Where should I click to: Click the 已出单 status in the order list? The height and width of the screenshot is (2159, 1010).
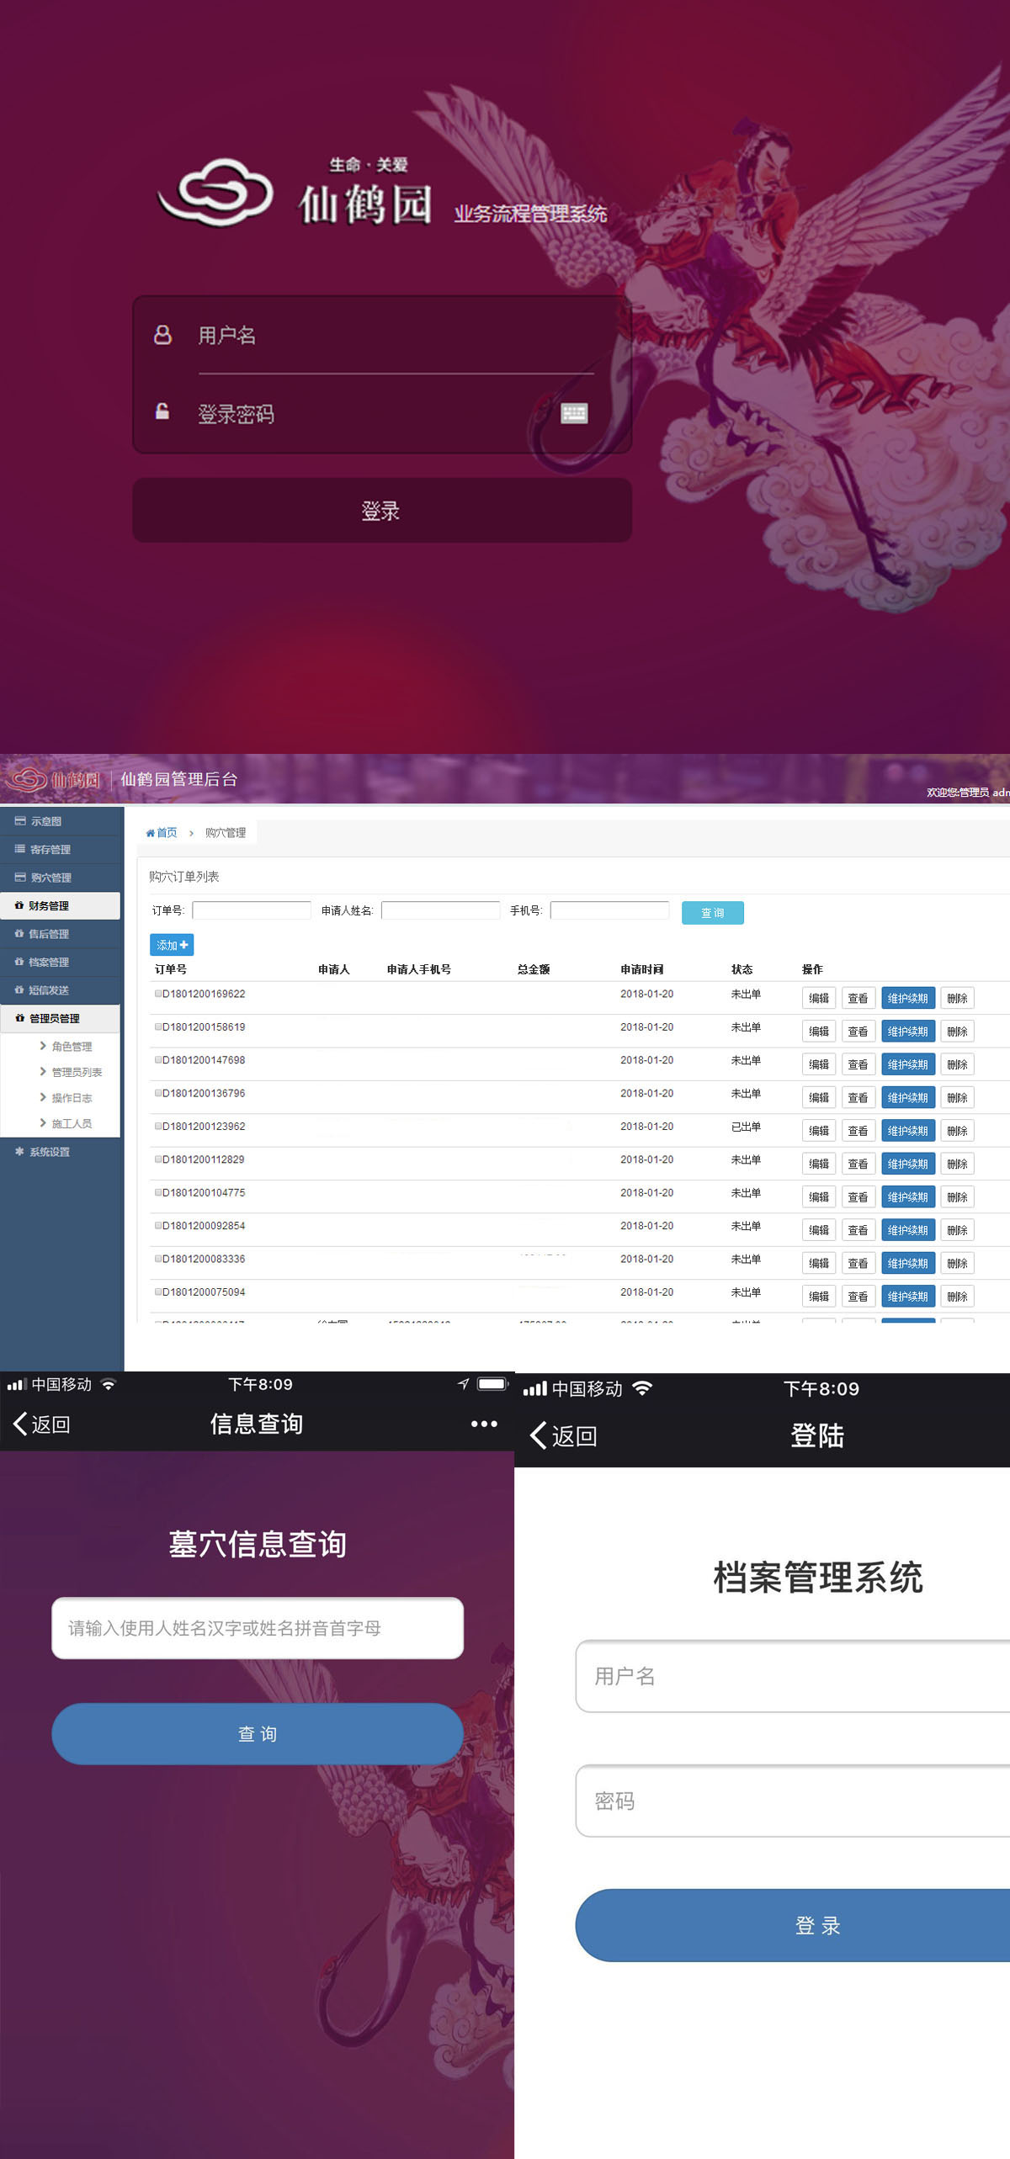[746, 1127]
